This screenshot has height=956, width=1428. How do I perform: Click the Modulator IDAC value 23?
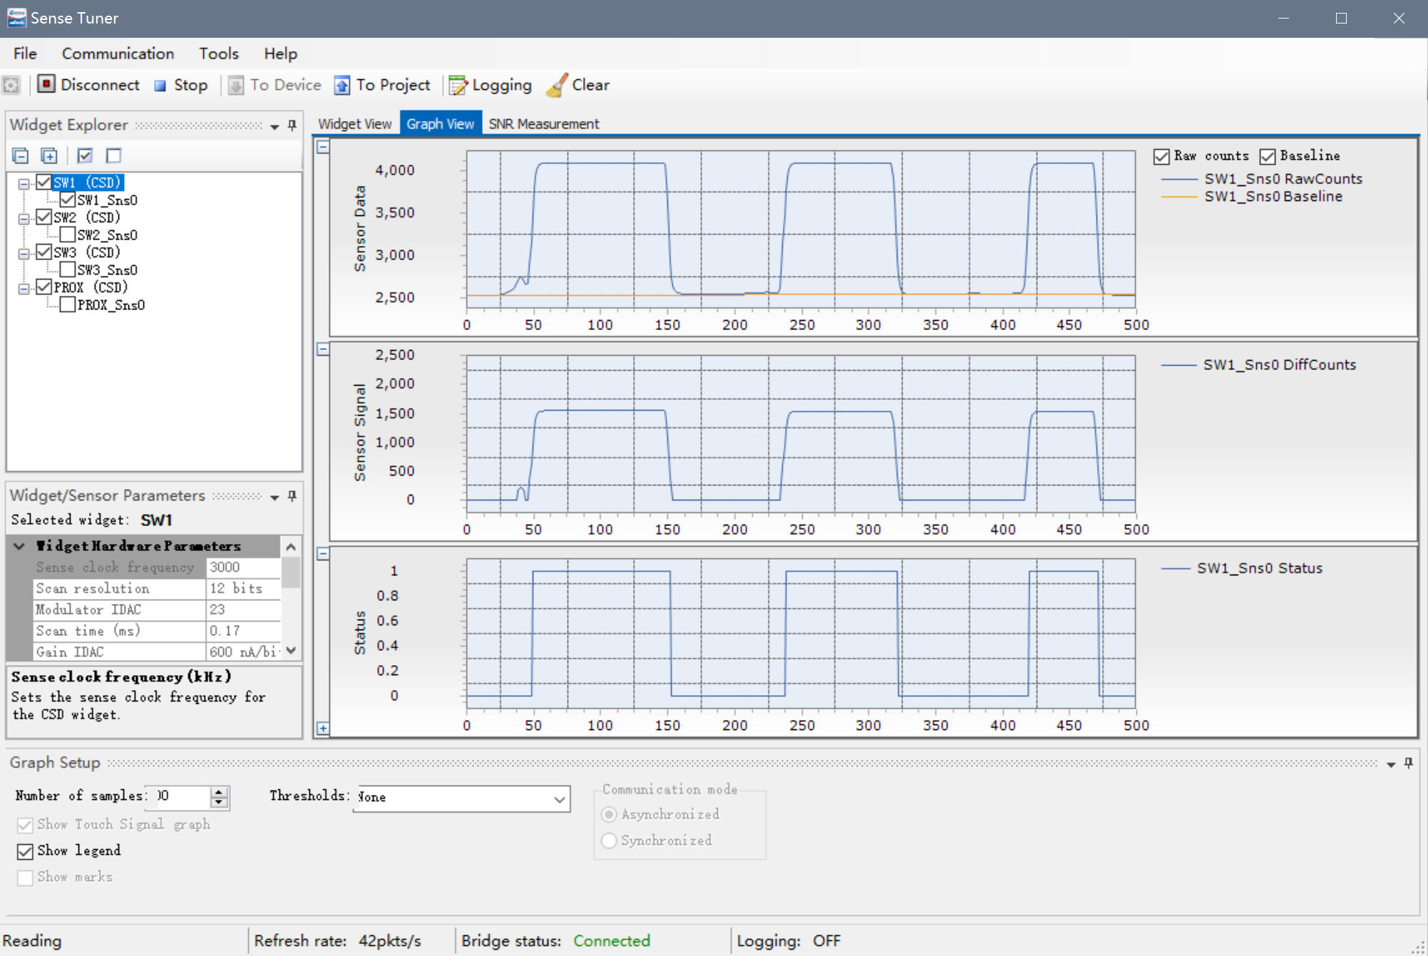click(243, 610)
